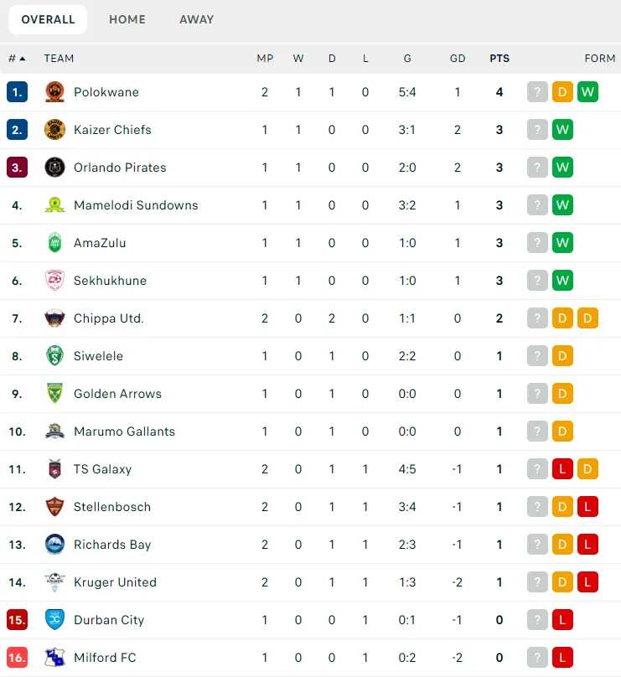
Task: Sort standings by GD column header
Action: click(458, 59)
